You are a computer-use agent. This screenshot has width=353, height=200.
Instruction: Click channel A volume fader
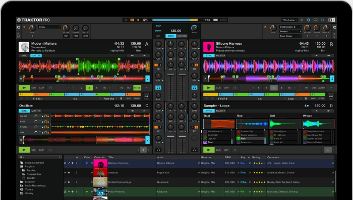click(x=170, y=74)
